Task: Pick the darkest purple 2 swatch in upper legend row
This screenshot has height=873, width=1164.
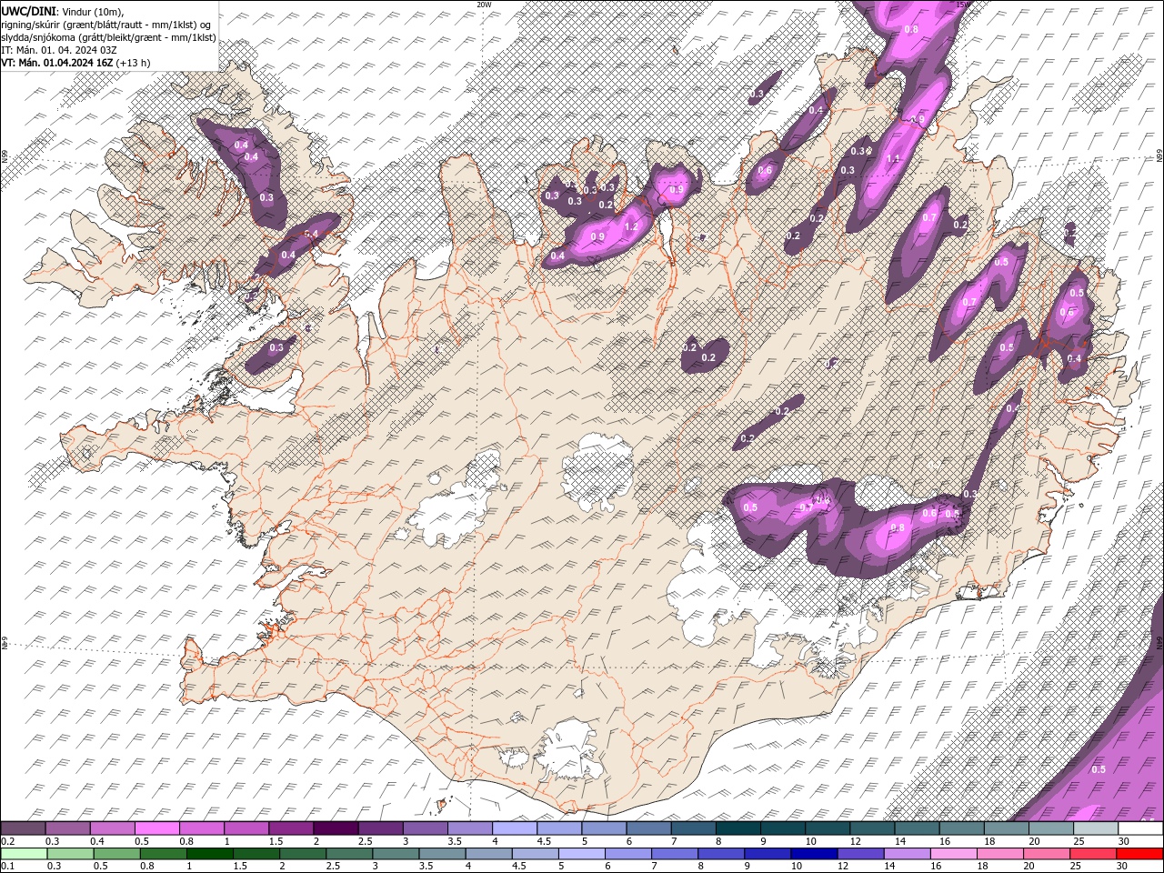Action: pos(336,828)
